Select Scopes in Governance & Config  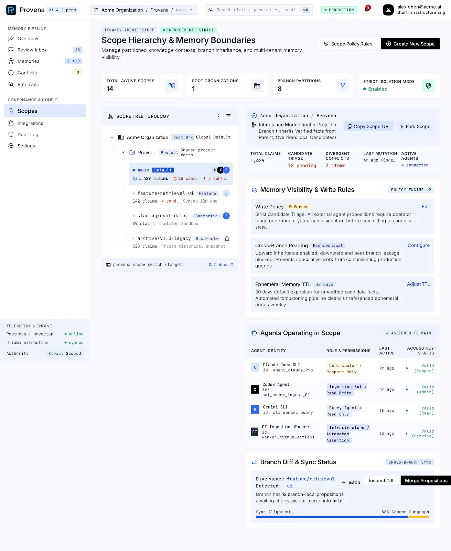tap(45, 111)
